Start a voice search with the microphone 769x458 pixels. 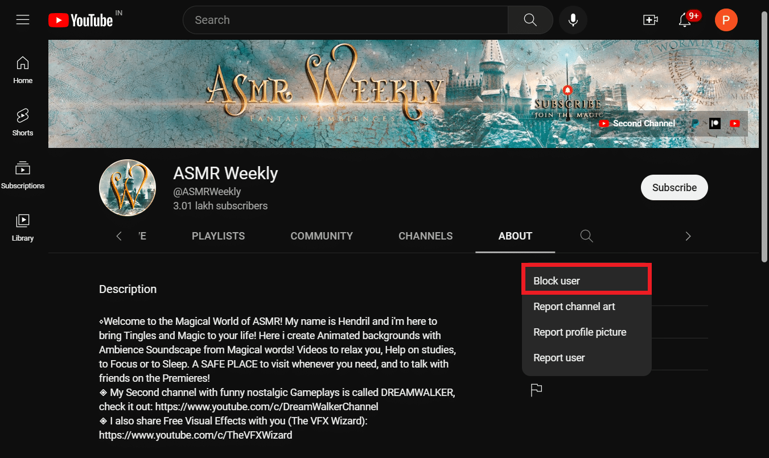click(573, 20)
